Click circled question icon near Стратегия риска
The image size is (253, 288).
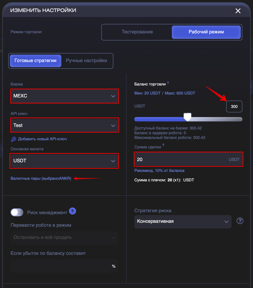pyautogui.click(x=240, y=221)
